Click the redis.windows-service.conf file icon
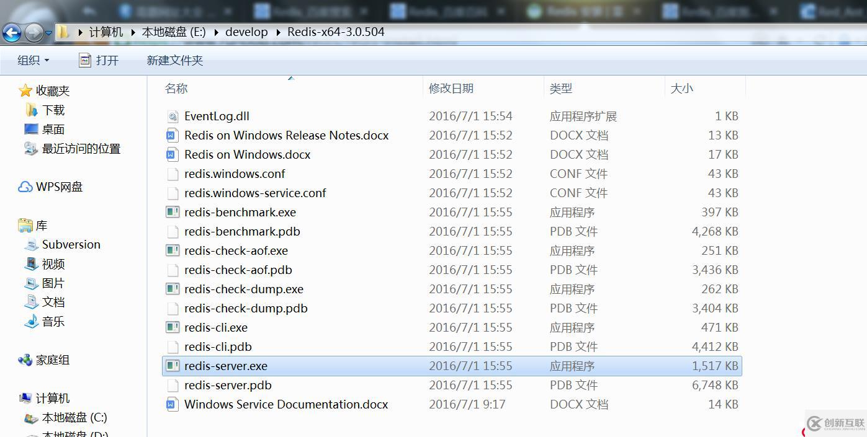Viewport: 867px width, 437px height. (173, 193)
